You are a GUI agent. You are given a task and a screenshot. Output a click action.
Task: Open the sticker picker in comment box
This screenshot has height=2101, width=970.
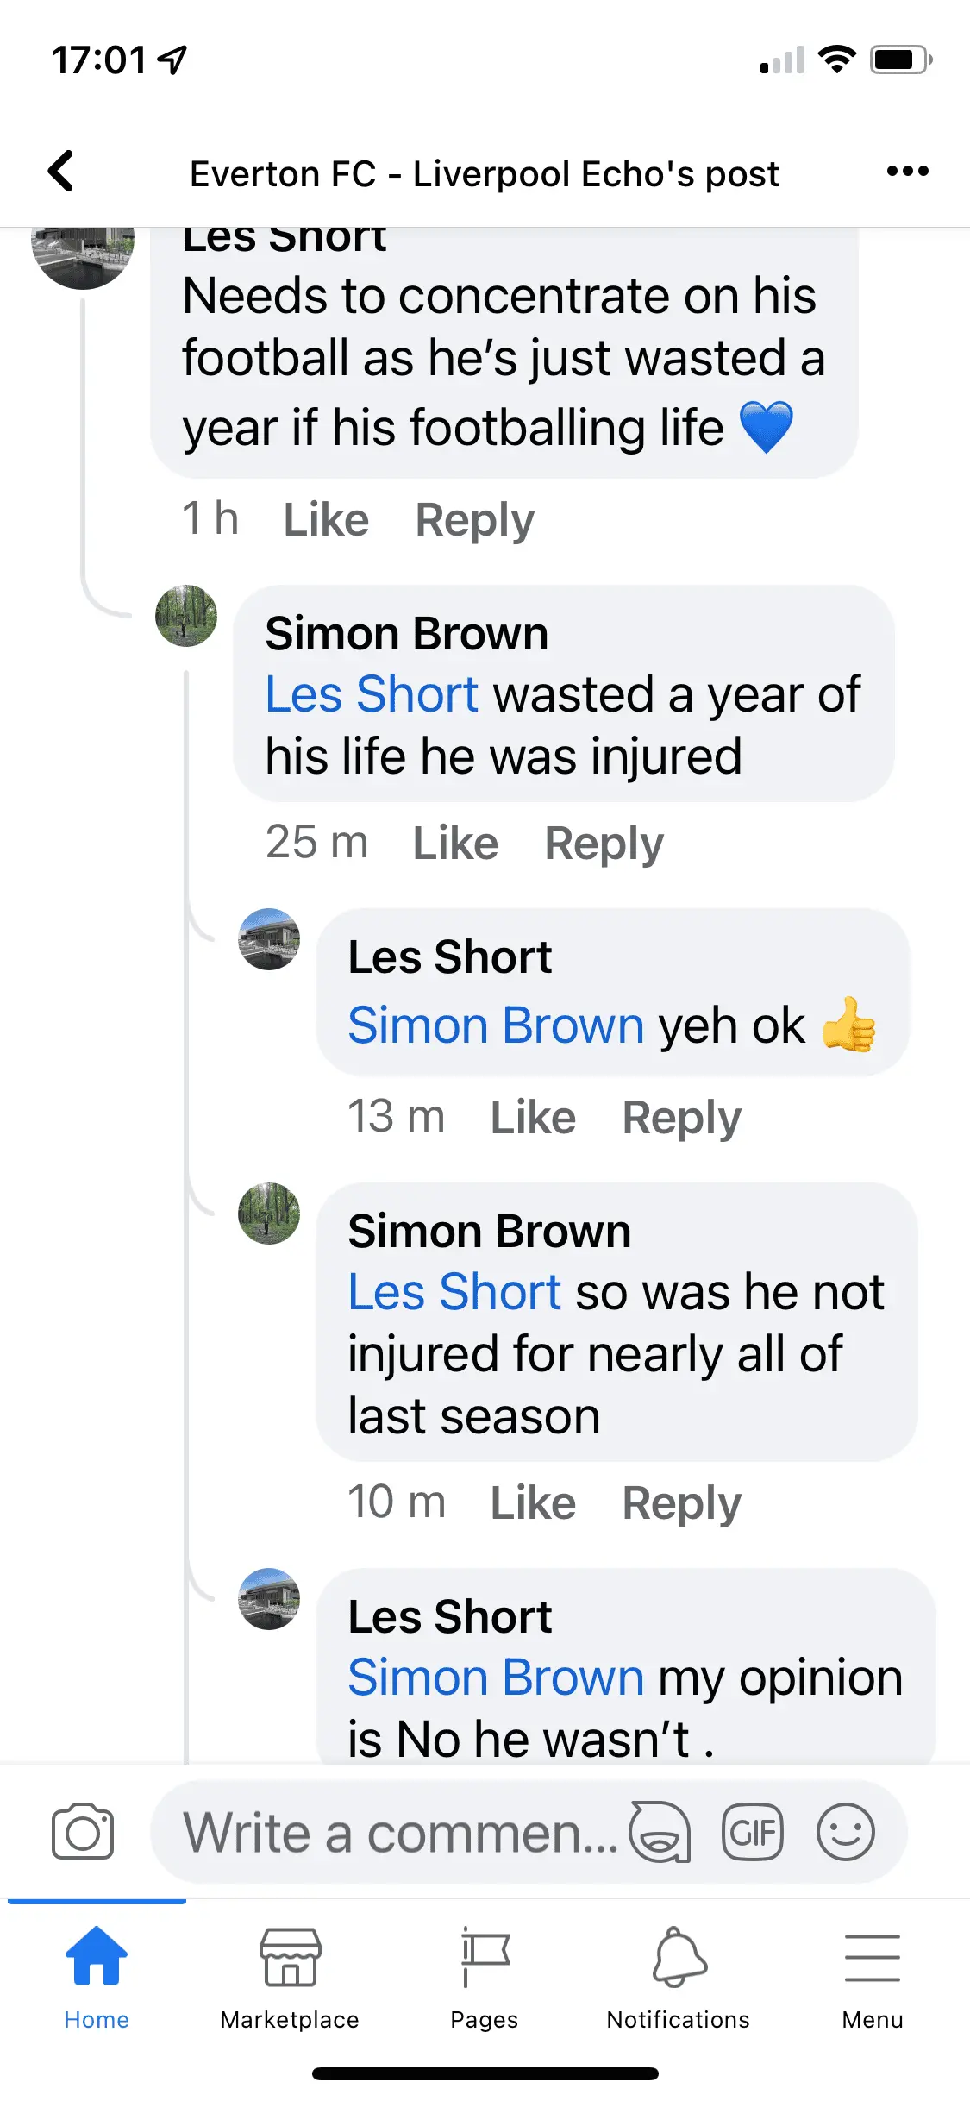coord(660,1832)
